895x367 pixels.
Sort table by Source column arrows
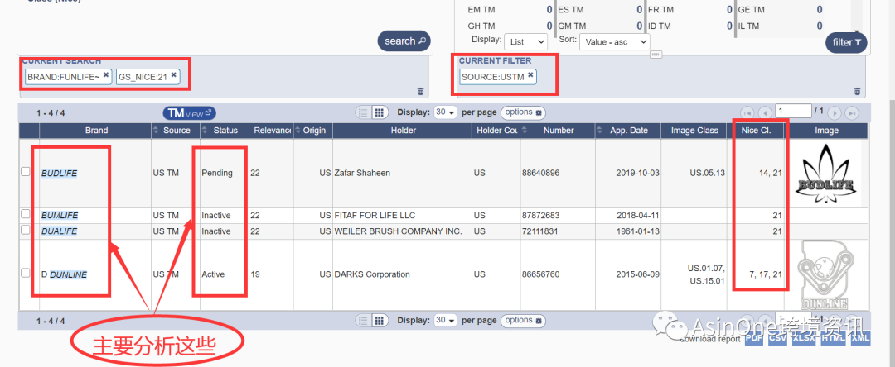156,131
